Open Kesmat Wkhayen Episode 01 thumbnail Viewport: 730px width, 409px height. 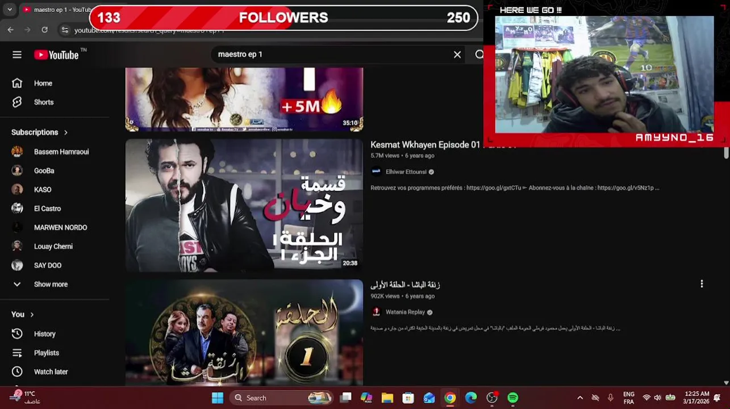click(244, 206)
